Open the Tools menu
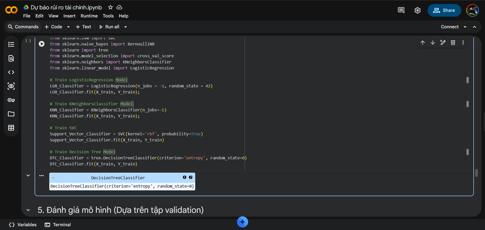This screenshot has height=230, width=485. click(108, 16)
